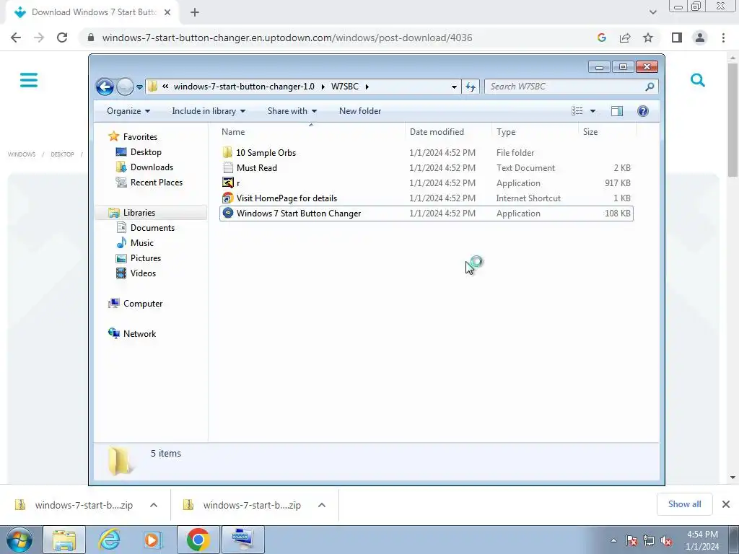
Task: Share this page from Chrome toolbar
Action: [625, 38]
